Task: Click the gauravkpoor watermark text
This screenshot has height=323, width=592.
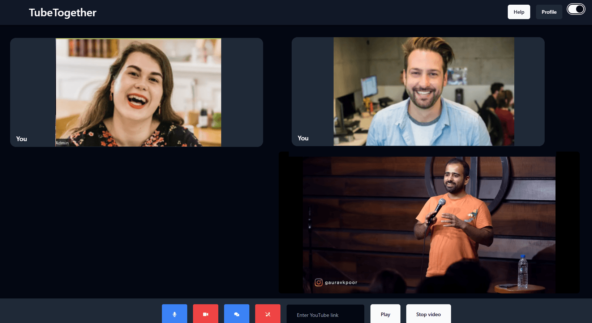Action: point(341,283)
